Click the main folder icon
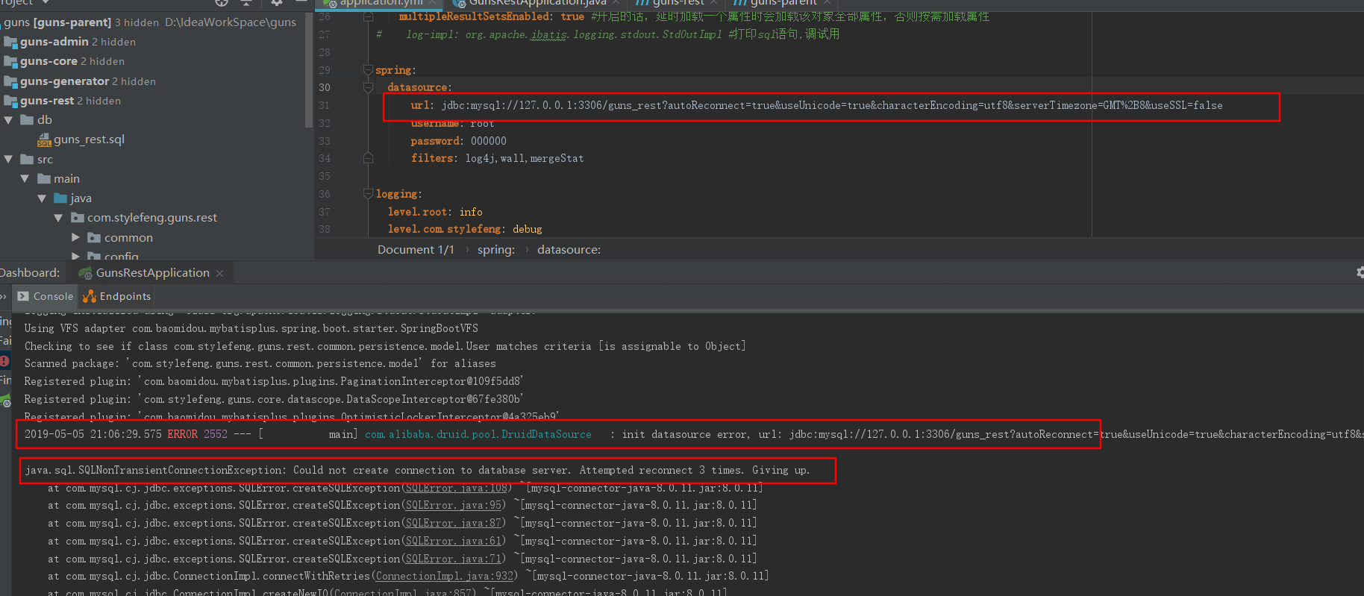Screen dimensions: 1364x596 click(x=44, y=179)
